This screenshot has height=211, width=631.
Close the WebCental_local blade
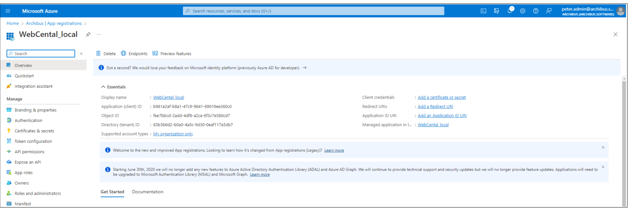pos(615,34)
